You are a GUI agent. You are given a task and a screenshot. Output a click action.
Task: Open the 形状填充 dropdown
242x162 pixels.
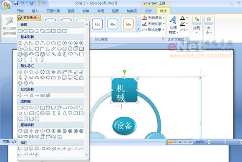(x=153, y=18)
